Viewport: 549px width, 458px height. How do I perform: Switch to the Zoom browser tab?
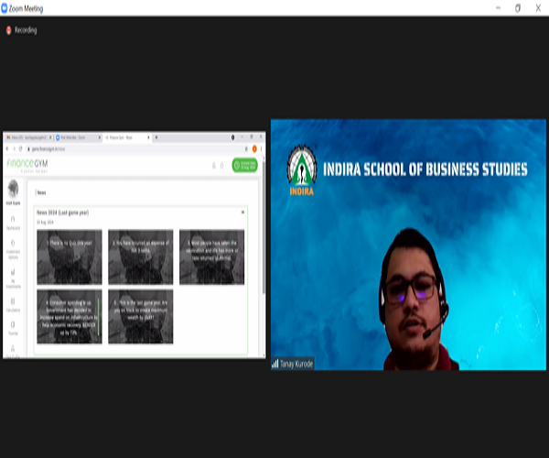tap(76, 137)
